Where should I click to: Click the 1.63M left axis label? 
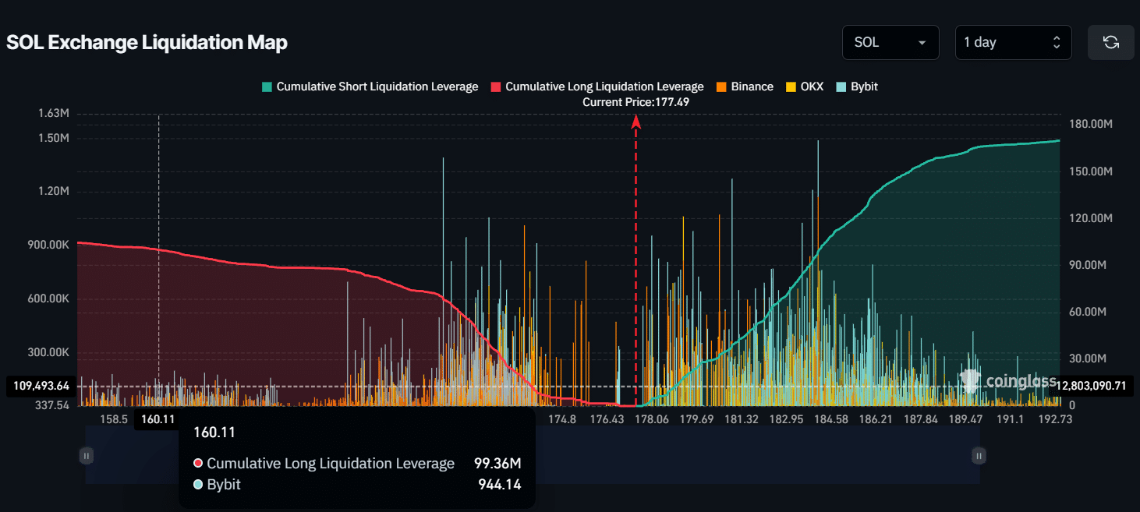point(53,113)
